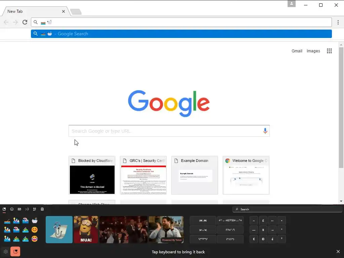Click the browser forward arrow
The image size is (344, 258).
pos(15,22)
